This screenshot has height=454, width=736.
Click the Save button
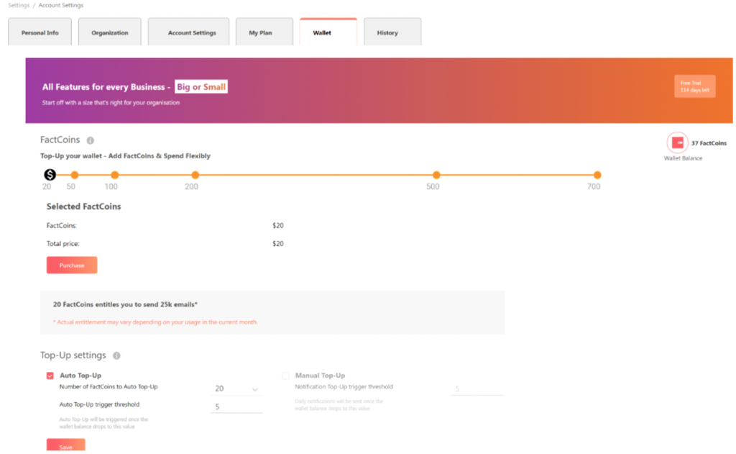[x=65, y=446]
